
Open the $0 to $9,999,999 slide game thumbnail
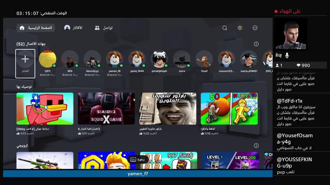229,109
